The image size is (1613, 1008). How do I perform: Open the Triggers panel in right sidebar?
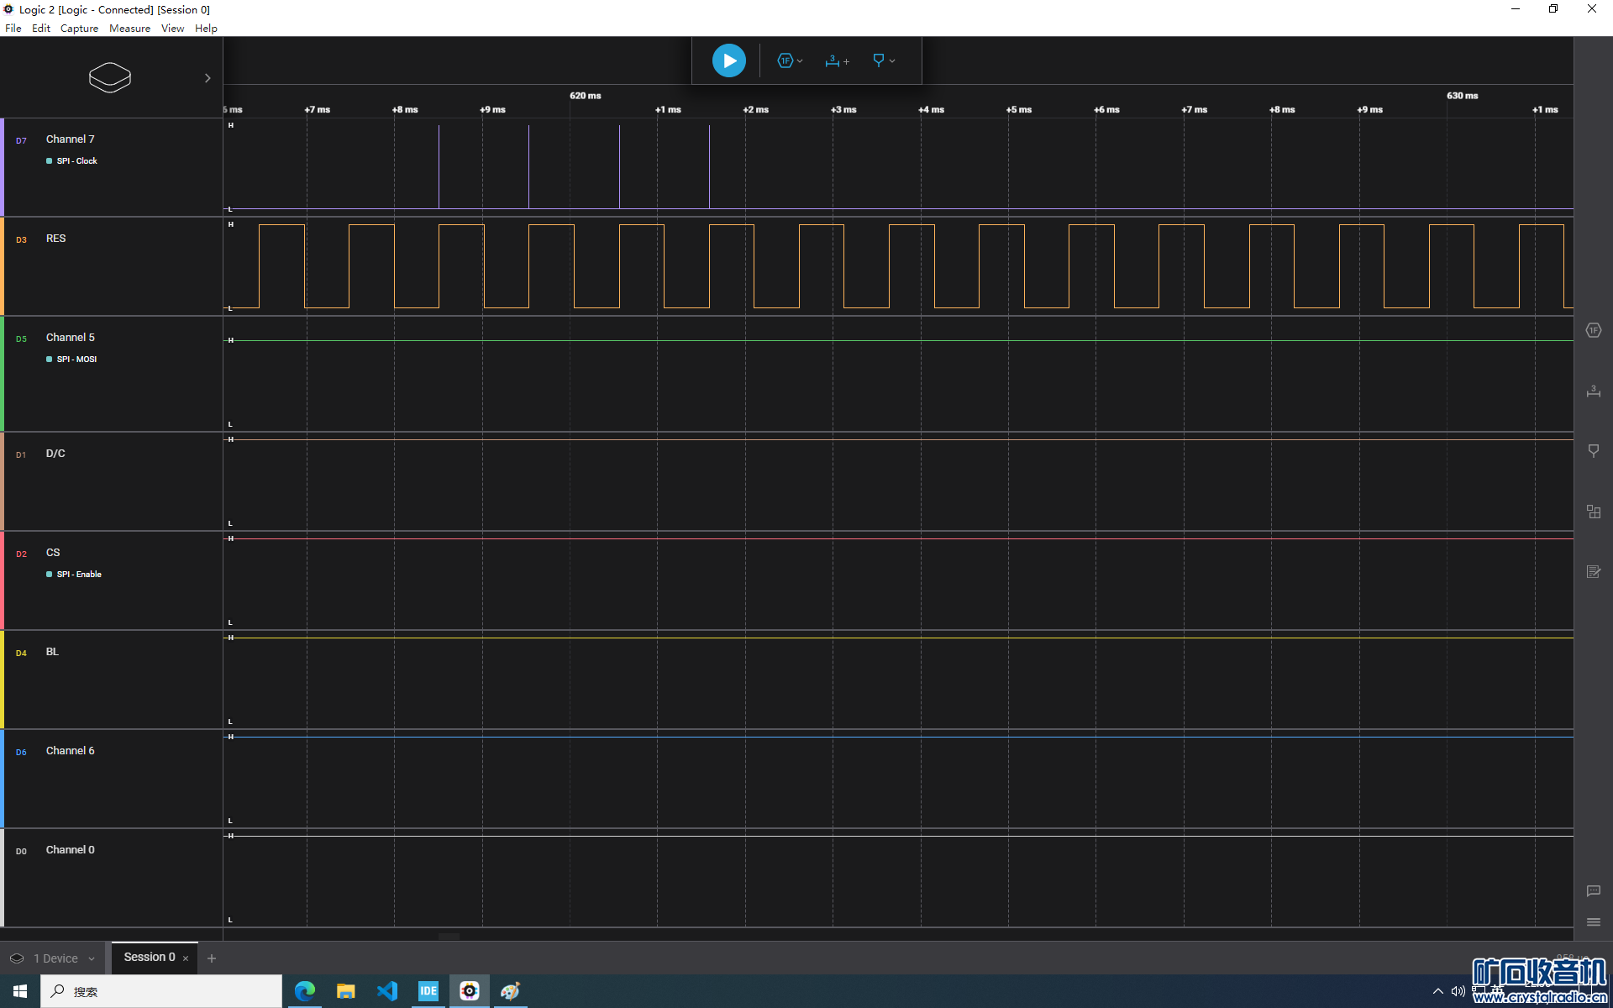[1593, 451]
